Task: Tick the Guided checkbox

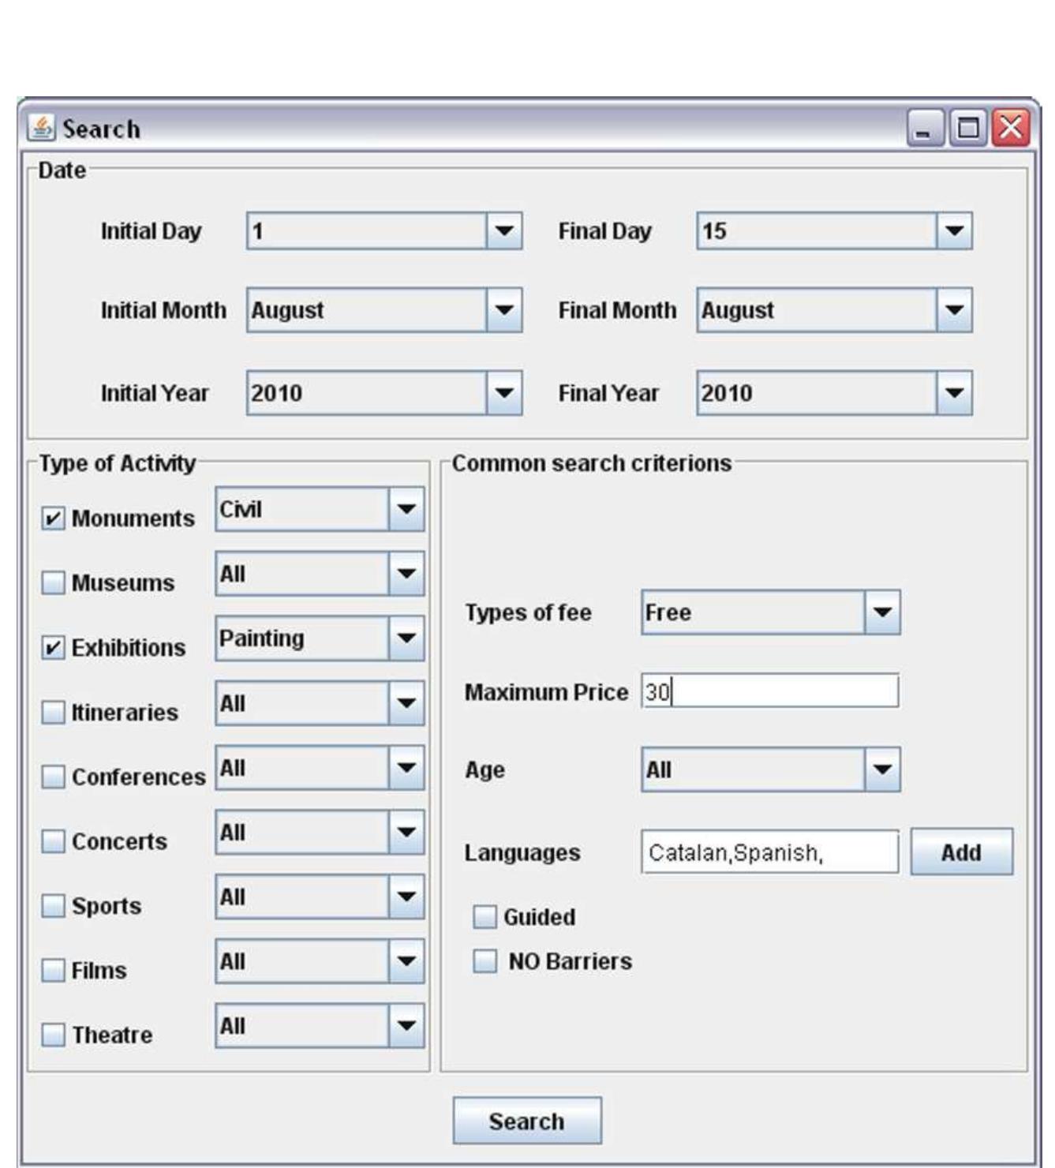Action: click(484, 917)
